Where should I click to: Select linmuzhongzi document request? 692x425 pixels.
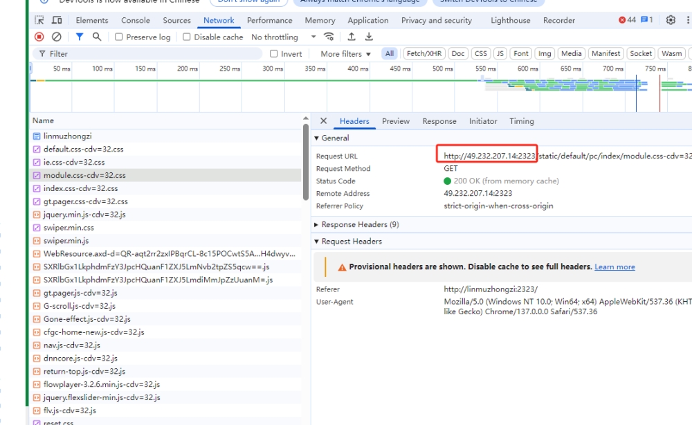[x=166, y=136]
